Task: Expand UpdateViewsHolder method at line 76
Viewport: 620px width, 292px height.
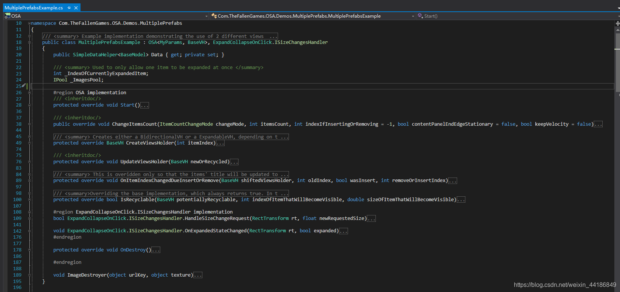Action: tap(29, 162)
